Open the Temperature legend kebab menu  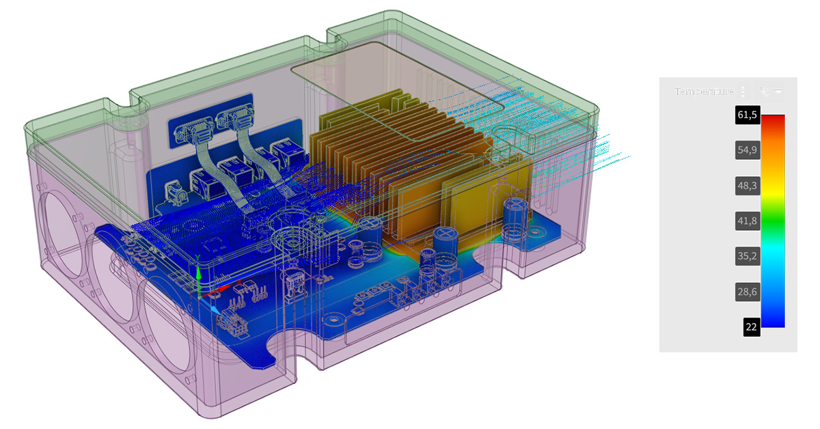743,92
